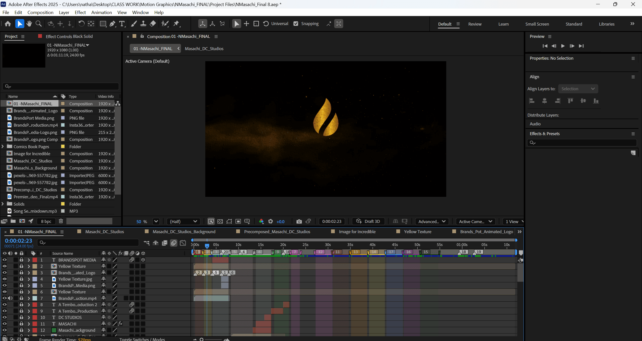Delete selected project item with trash icon
The width and height of the screenshot is (642, 341).
61,221
